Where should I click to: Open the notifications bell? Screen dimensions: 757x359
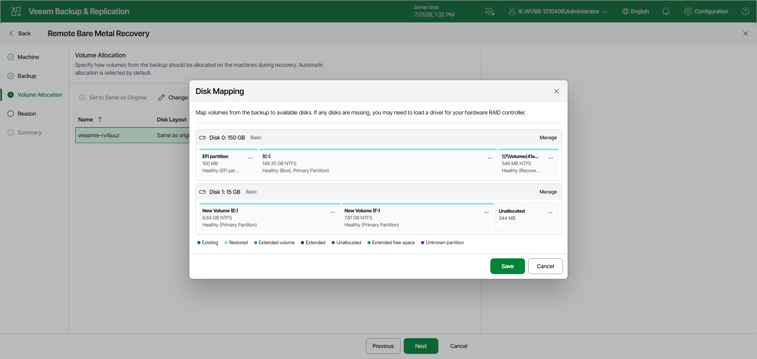666,11
